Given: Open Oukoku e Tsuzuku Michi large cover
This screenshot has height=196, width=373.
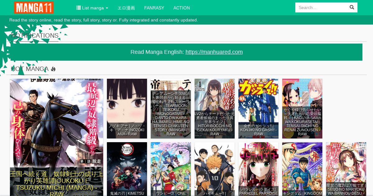Looking at the screenshot, I should tap(57, 137).
